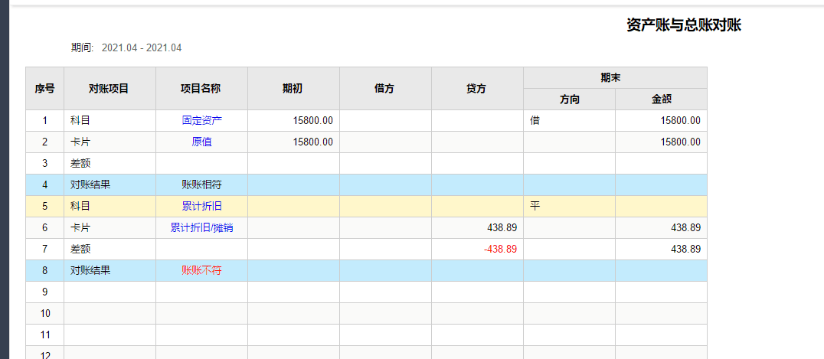Viewport: 824px width, 359px height.
Task: Click the 借方 column header
Action: [x=386, y=88]
